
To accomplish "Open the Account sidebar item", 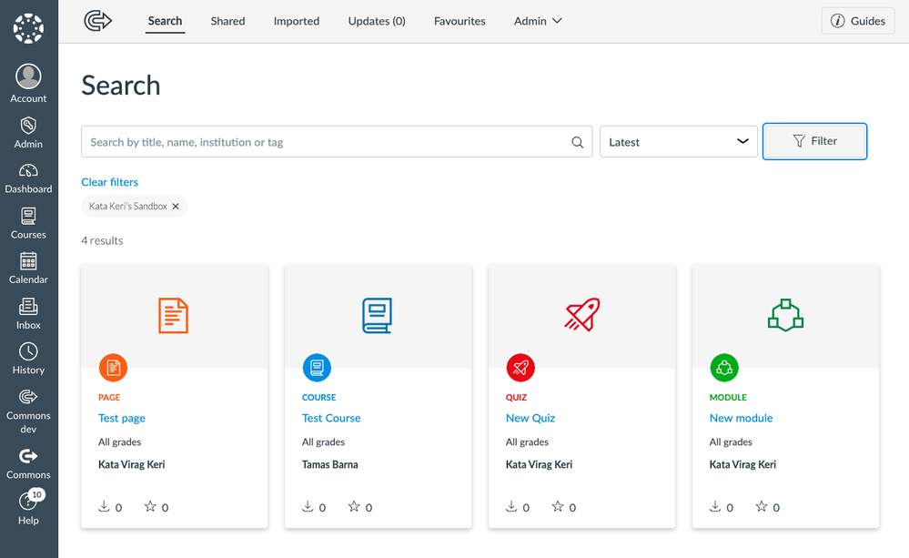I will click(x=28, y=84).
